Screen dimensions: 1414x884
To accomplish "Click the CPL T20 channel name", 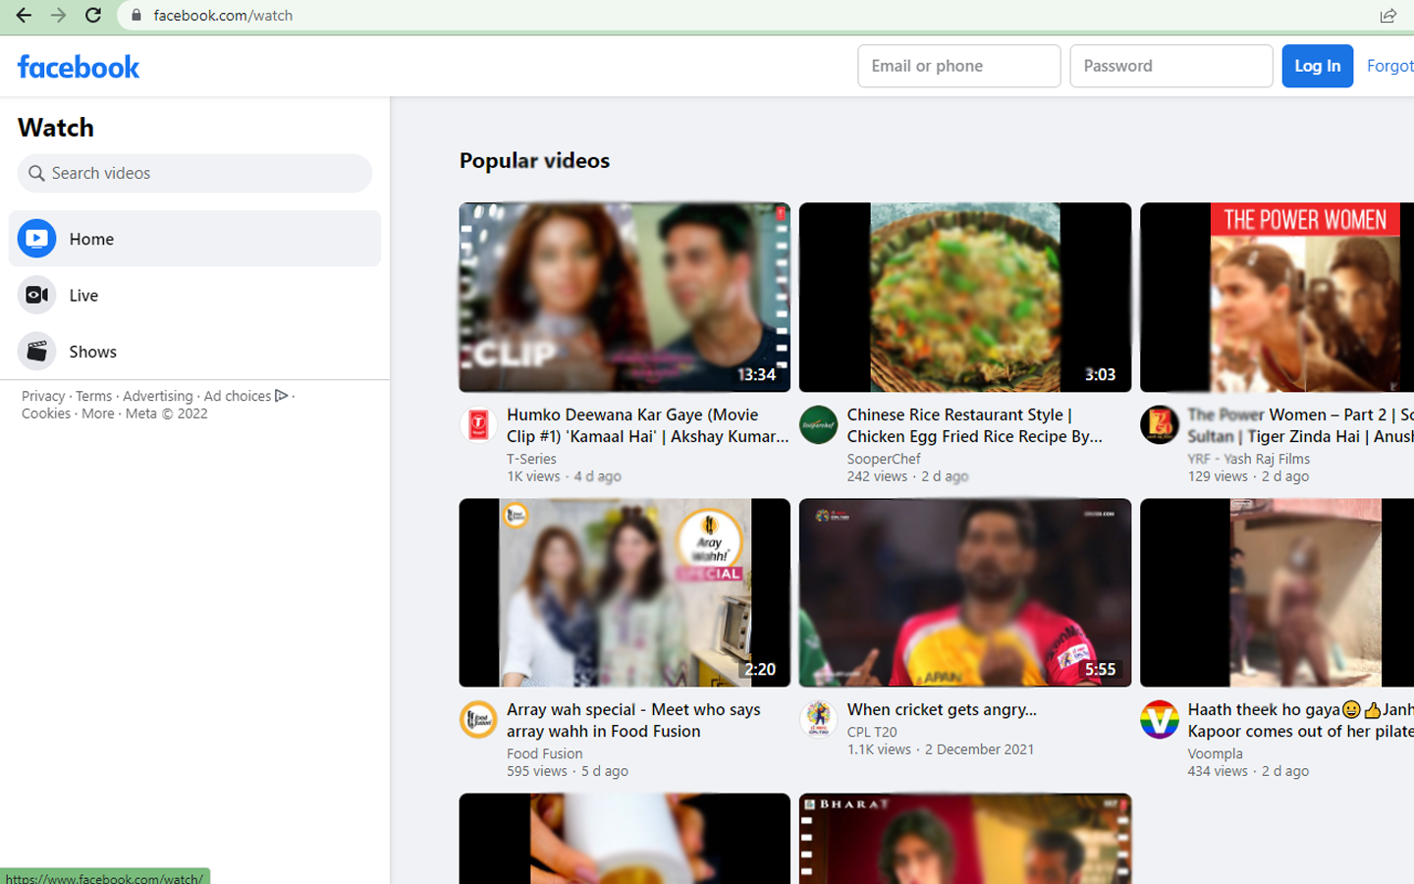I will tap(872, 732).
